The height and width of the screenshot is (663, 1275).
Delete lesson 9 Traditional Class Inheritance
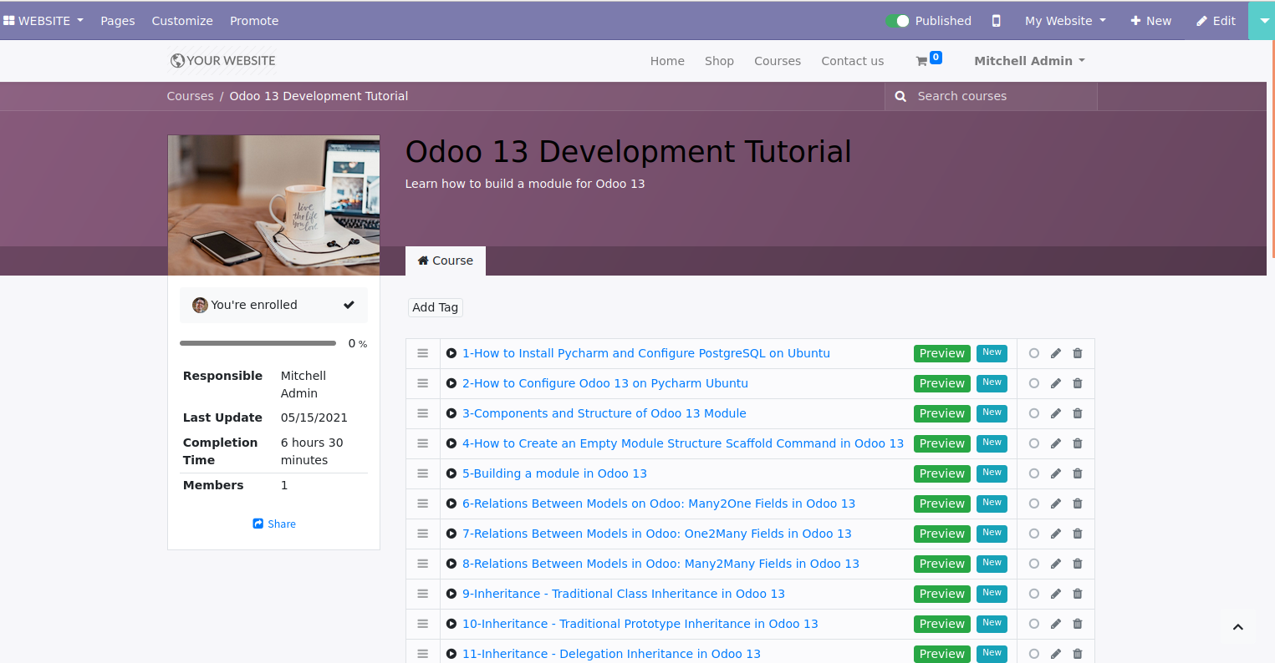click(x=1078, y=594)
